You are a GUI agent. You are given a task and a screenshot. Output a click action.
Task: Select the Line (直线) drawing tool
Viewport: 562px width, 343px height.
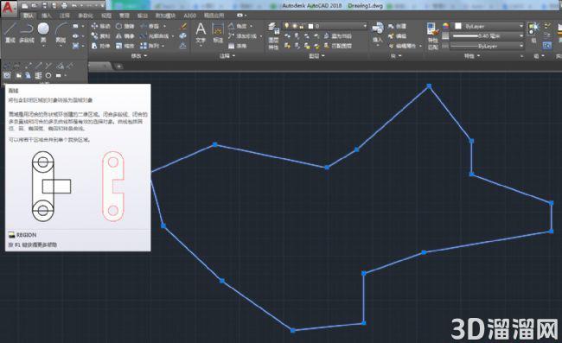pyautogui.click(x=10, y=32)
